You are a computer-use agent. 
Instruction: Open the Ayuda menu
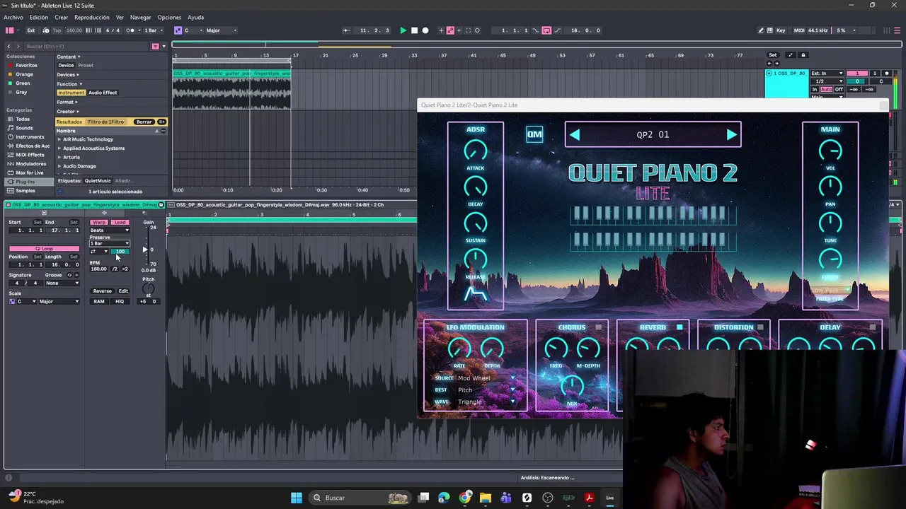pos(196,17)
